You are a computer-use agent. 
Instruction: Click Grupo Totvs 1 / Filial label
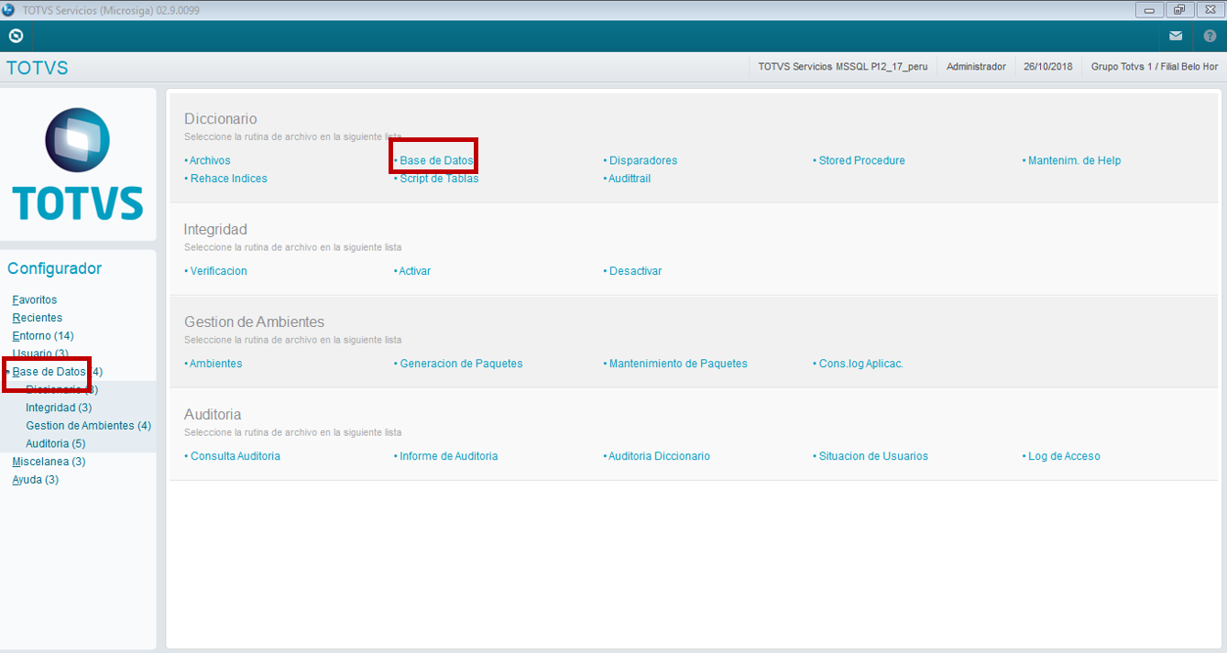pyautogui.click(x=1155, y=67)
